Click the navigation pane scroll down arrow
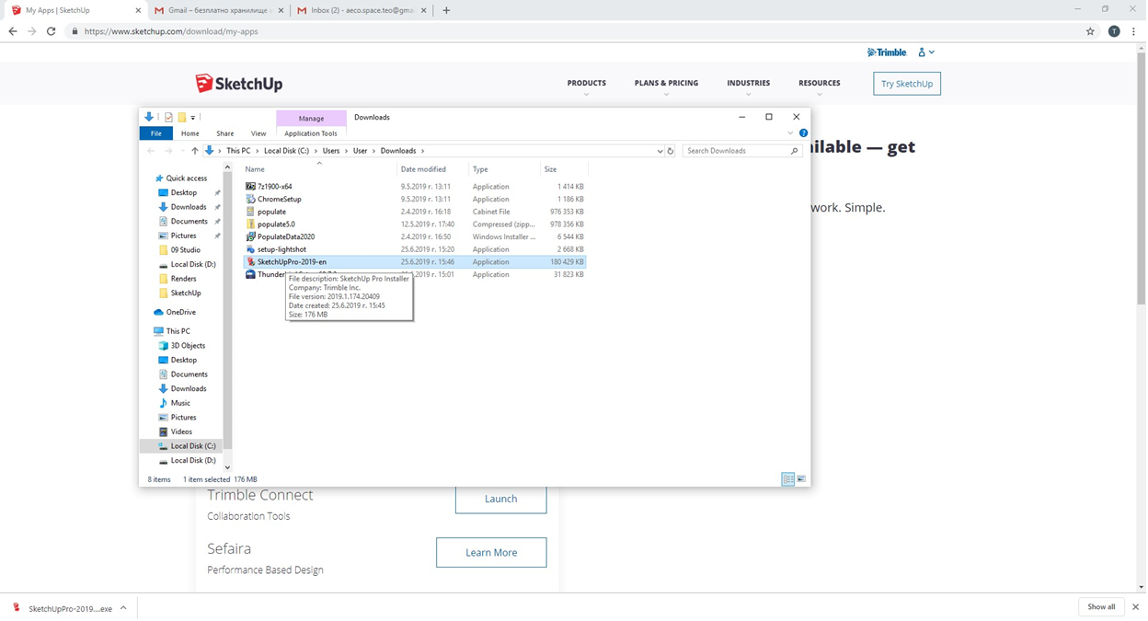Viewport: 1148px width, 621px height. [228, 467]
